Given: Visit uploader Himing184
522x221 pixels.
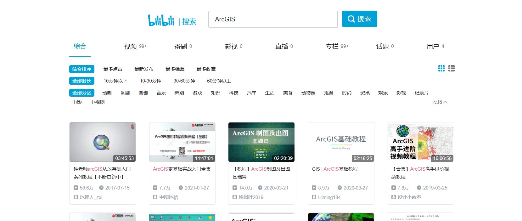Looking at the screenshot, I should point(329,197).
